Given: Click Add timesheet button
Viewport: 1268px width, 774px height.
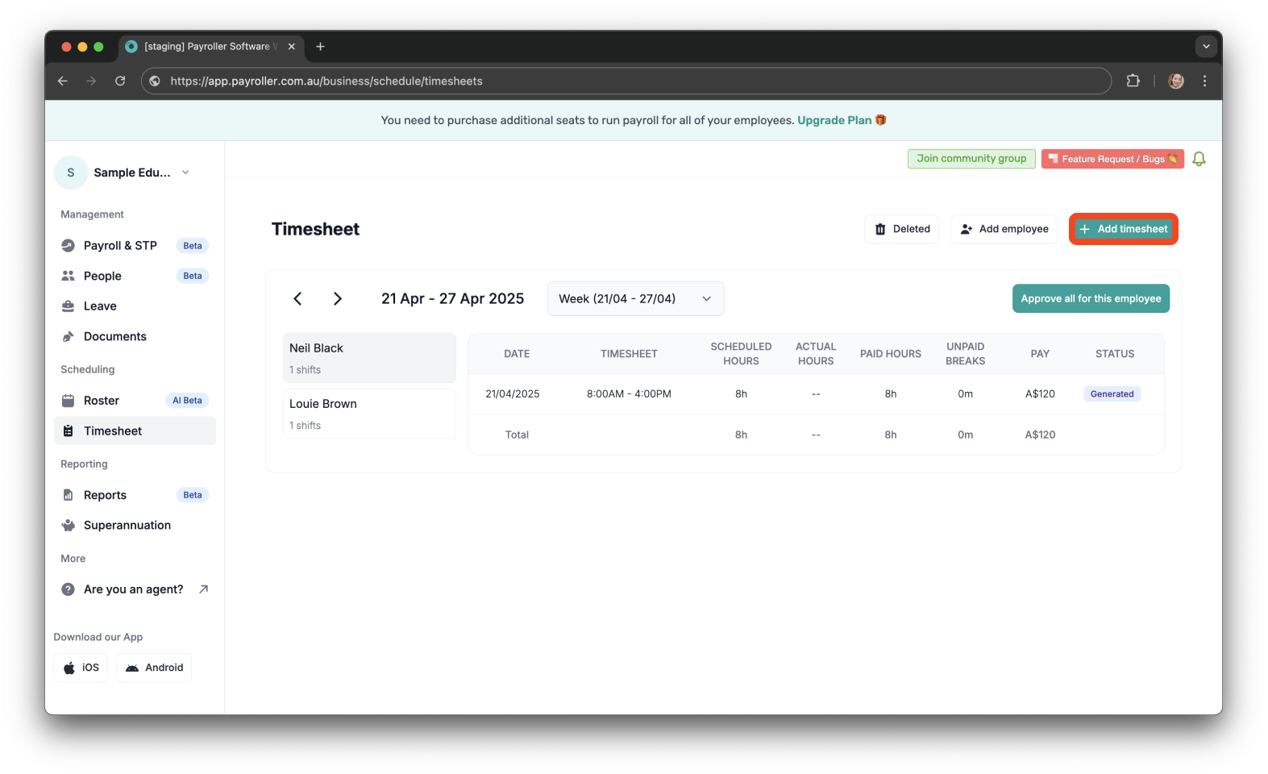Looking at the screenshot, I should (x=1123, y=229).
